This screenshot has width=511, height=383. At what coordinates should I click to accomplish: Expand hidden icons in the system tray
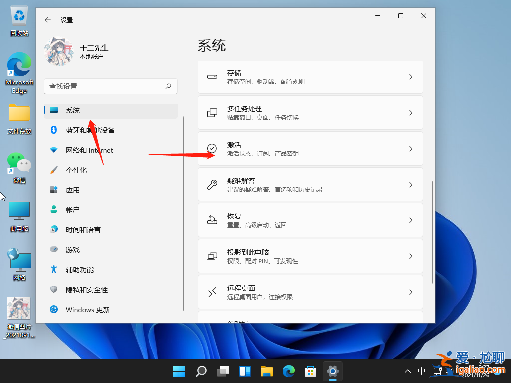[408, 371]
